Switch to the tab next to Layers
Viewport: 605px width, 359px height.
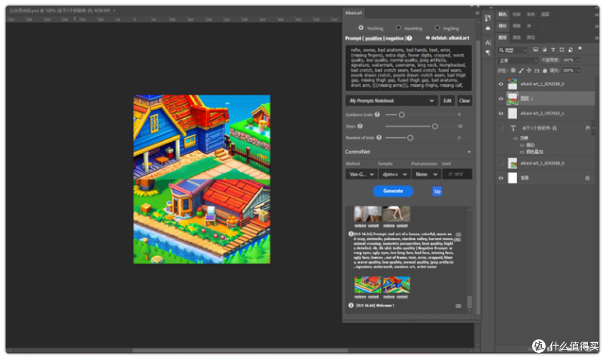click(x=516, y=38)
